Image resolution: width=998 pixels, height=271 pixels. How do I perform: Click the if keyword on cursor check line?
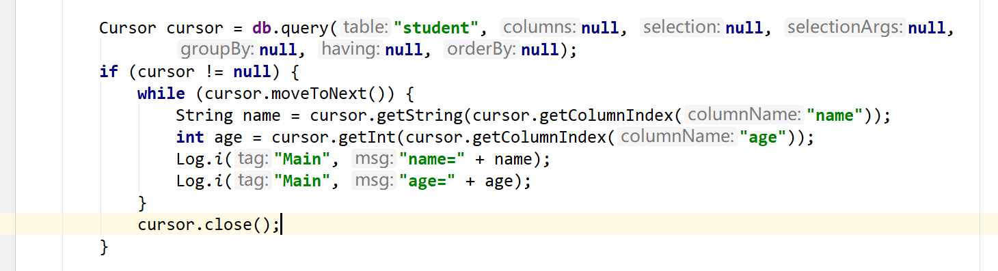pos(109,72)
